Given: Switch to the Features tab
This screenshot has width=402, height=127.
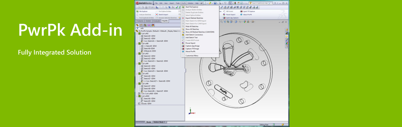Looking at the screenshot, I should 140,21.
